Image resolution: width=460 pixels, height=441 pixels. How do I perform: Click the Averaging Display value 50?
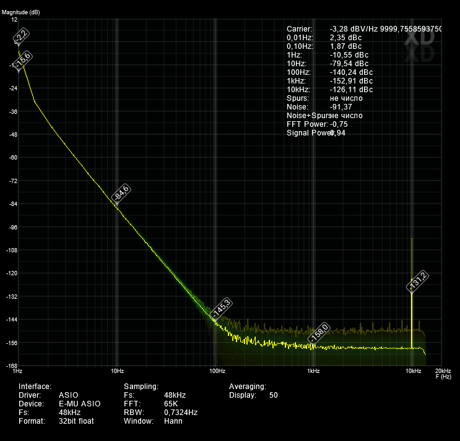274,395
